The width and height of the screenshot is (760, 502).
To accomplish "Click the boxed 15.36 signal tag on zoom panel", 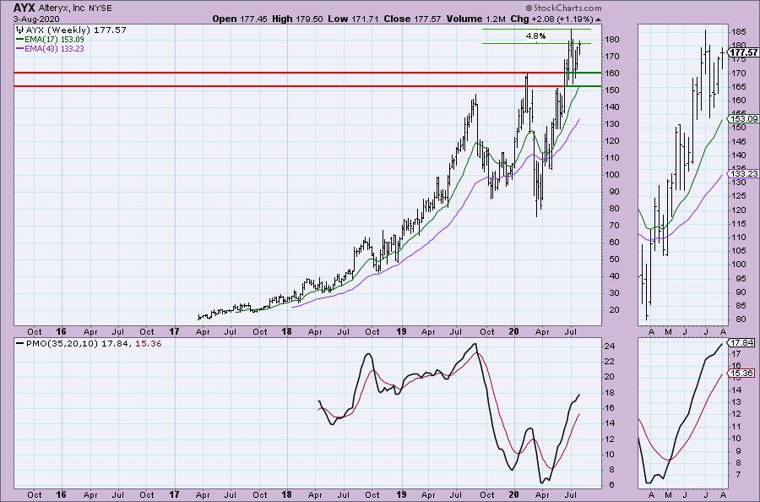I will point(742,373).
